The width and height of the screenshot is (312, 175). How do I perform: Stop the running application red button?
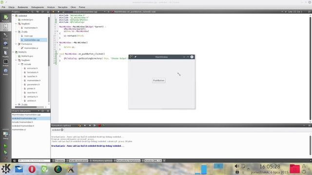99,125
